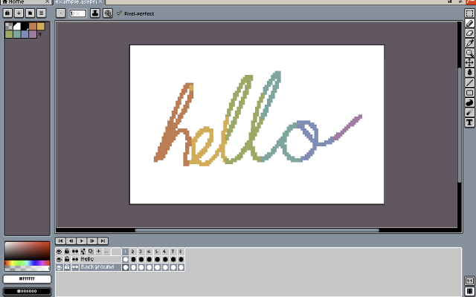Click the dynamics icon beside Pixel-perfect
476x297 pixels.
(107, 13)
